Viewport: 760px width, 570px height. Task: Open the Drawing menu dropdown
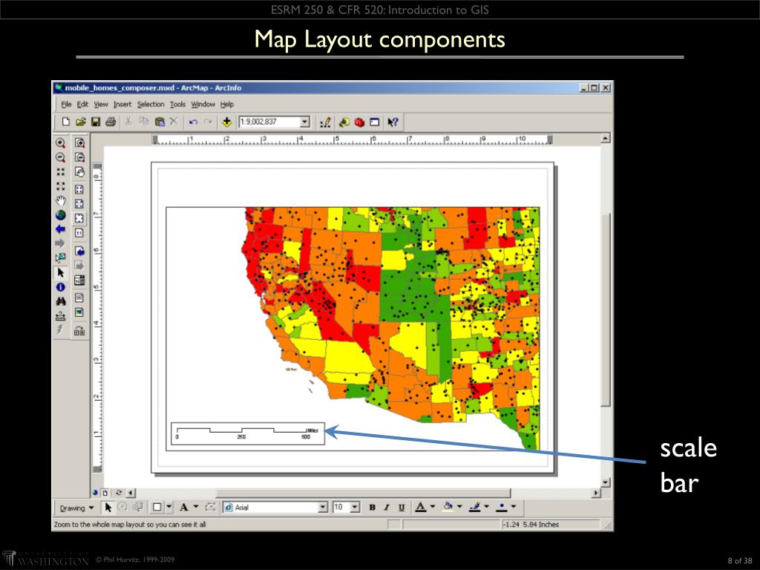click(76, 508)
